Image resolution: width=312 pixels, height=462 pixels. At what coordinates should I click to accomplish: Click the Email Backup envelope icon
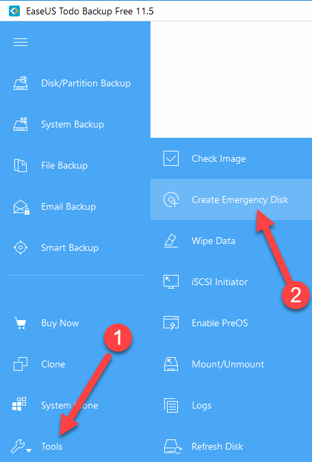(21, 207)
